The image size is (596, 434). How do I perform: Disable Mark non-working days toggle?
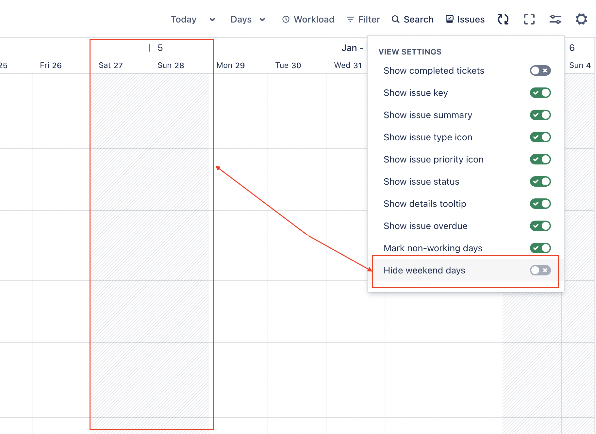(x=540, y=248)
